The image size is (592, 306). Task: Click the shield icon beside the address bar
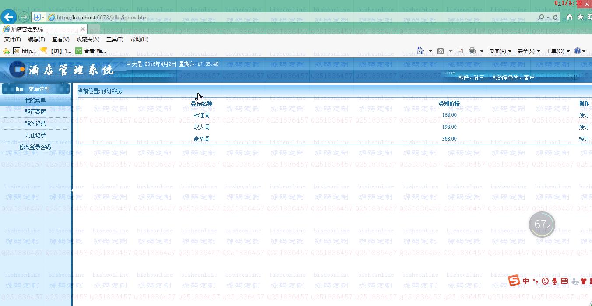coord(37,17)
